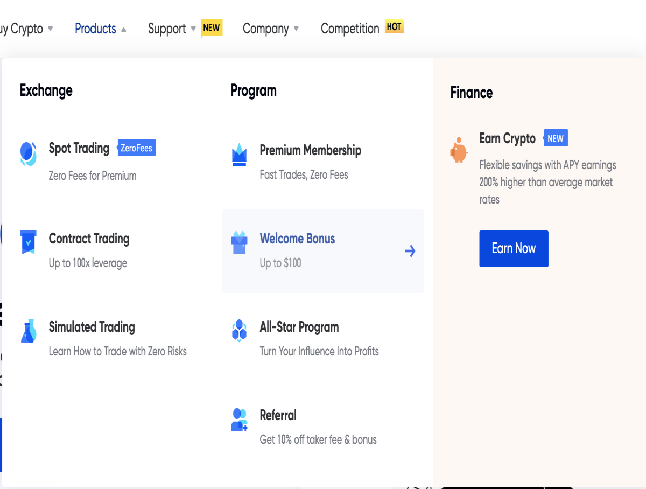646x489 pixels.
Task: Expand the Company dropdown arrow
Action: coord(296,29)
